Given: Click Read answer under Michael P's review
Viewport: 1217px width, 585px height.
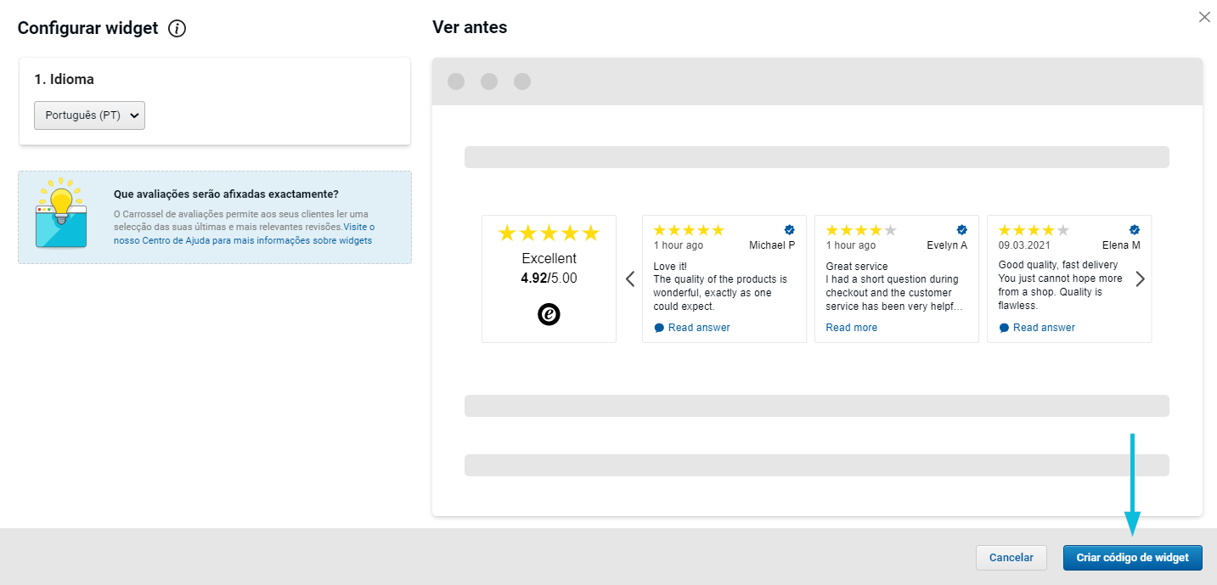Looking at the screenshot, I should pyautogui.click(x=698, y=328).
